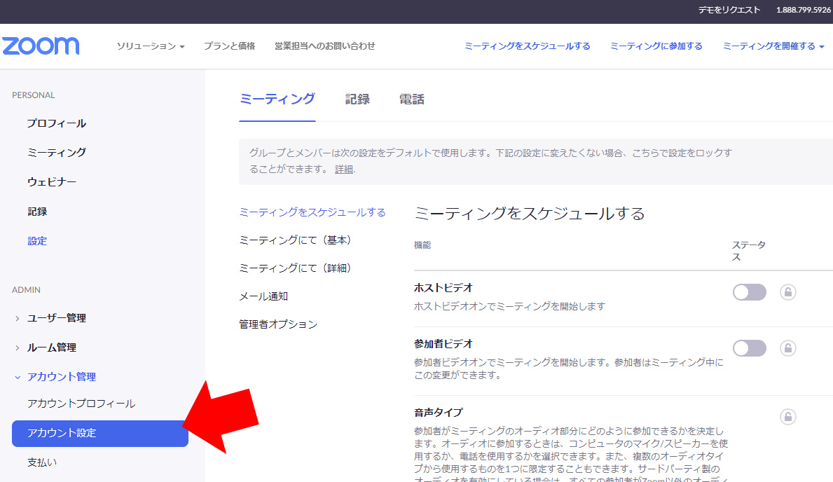
Task: Click lock icon for 参加者ビデオ setting
Action: coord(788,348)
